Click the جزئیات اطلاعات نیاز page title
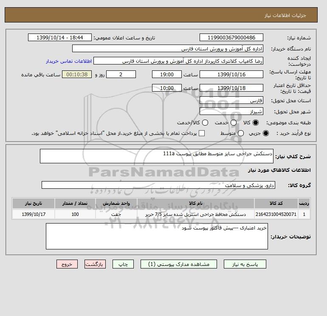Screen dimensions: 327x316 click(x=285, y=15)
